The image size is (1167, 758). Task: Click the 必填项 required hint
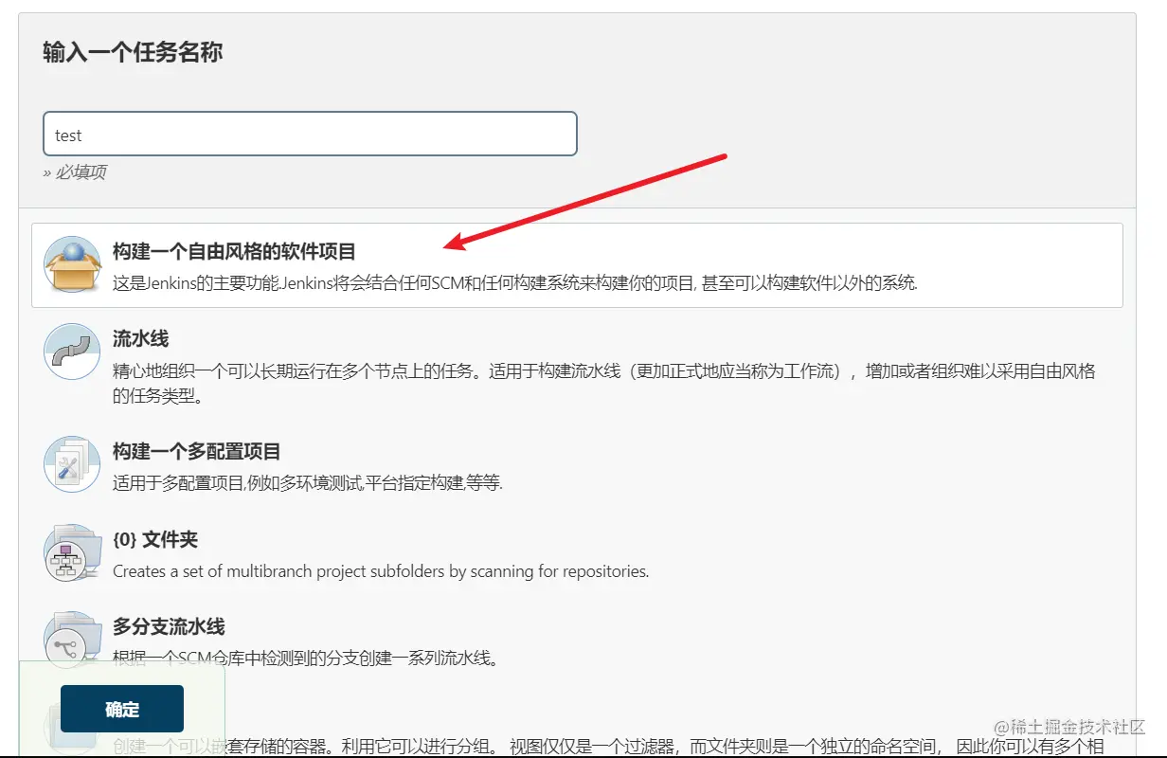[75, 172]
